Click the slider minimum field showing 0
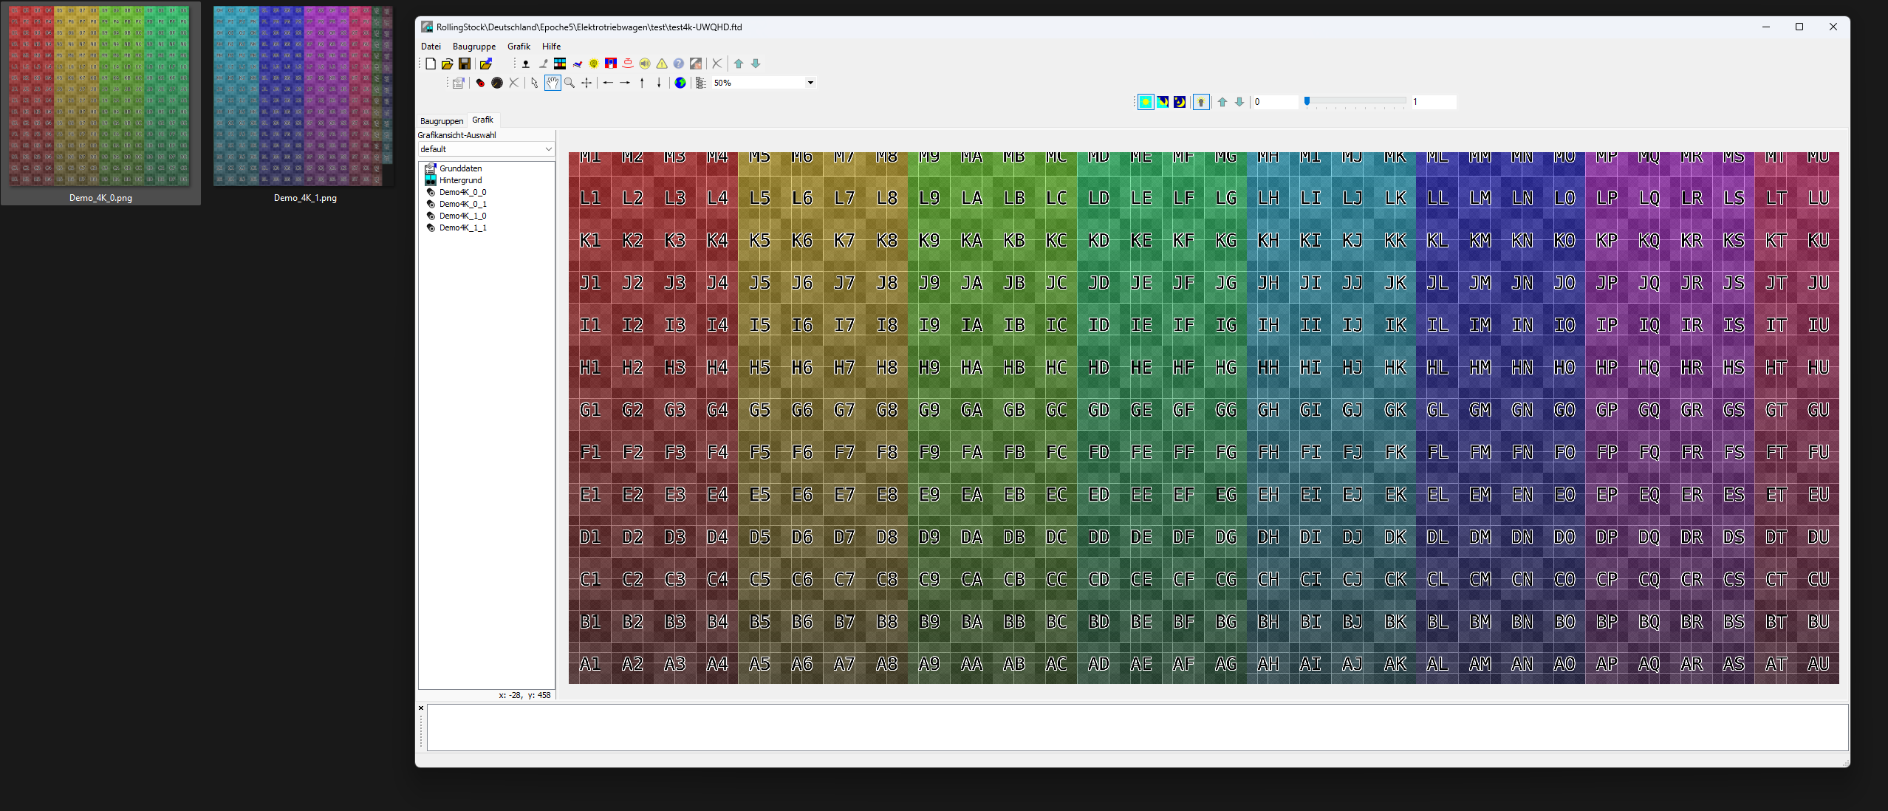1888x811 pixels. (1275, 102)
